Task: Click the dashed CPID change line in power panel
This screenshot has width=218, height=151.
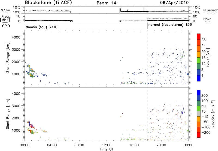Action: tap(148, 58)
